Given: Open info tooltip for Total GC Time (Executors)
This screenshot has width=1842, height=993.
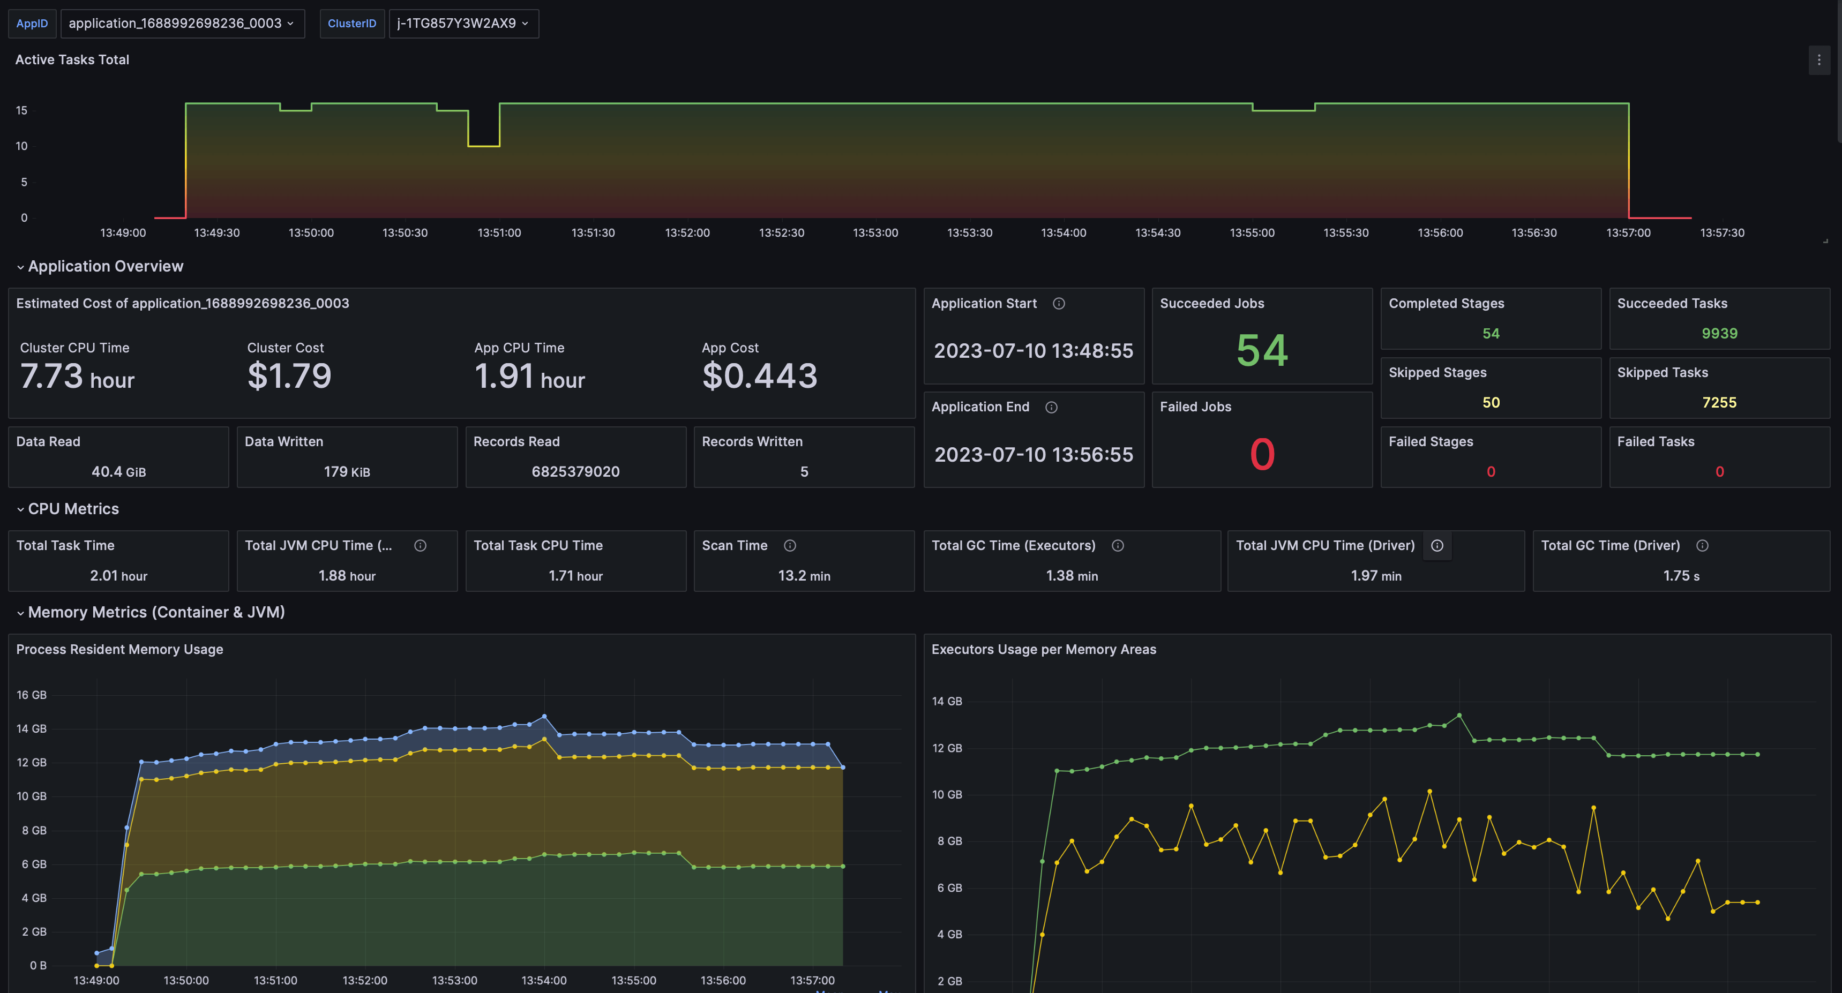Looking at the screenshot, I should 1118,545.
